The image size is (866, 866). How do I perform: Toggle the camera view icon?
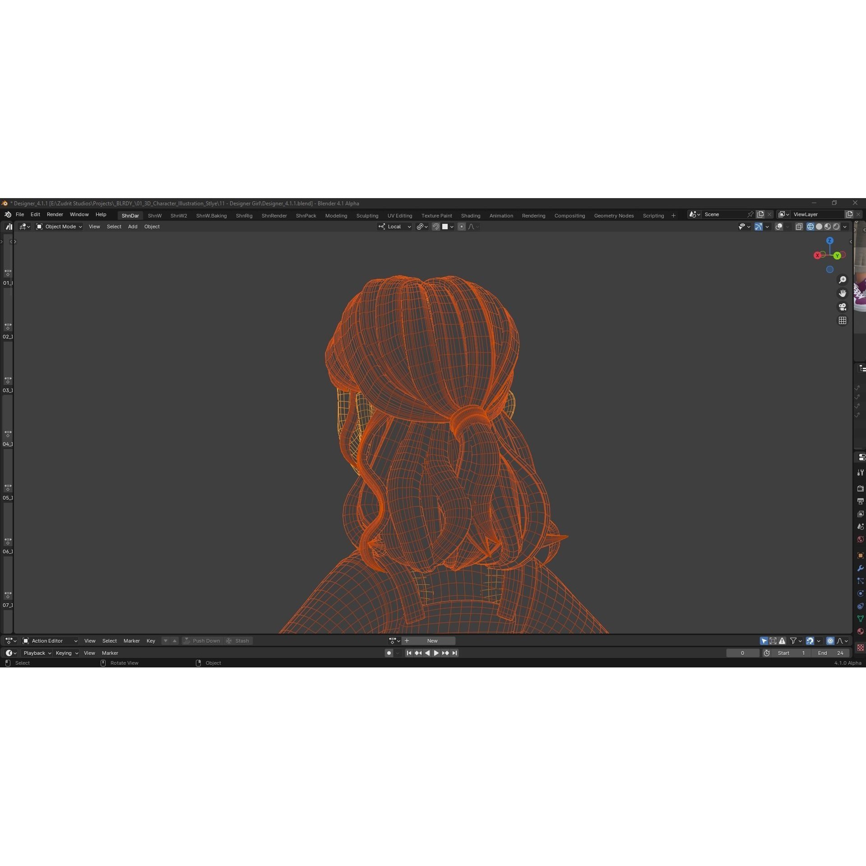tap(843, 307)
